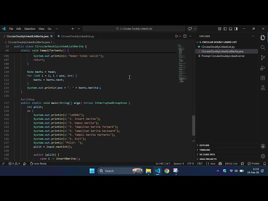Open the Explorer view in the activity bar
The image size is (268, 201).
[x=263, y=37]
